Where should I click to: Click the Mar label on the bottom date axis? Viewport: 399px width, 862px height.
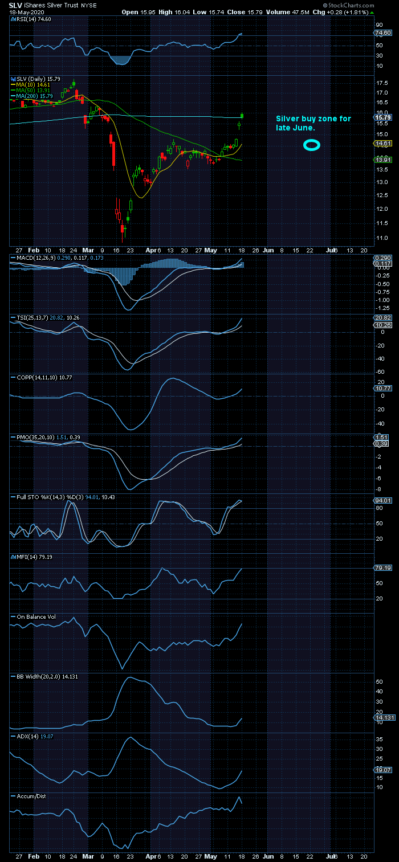tap(87, 856)
